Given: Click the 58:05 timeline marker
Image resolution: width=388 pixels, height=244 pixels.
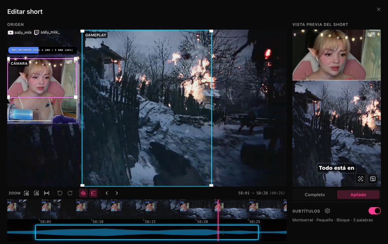Looking at the screenshot, I should point(46,222).
